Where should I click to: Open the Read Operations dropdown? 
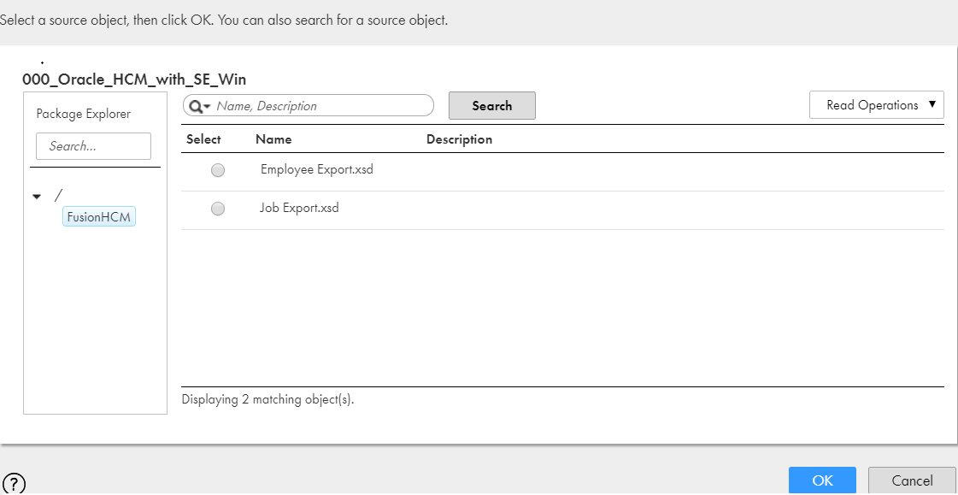coord(876,105)
